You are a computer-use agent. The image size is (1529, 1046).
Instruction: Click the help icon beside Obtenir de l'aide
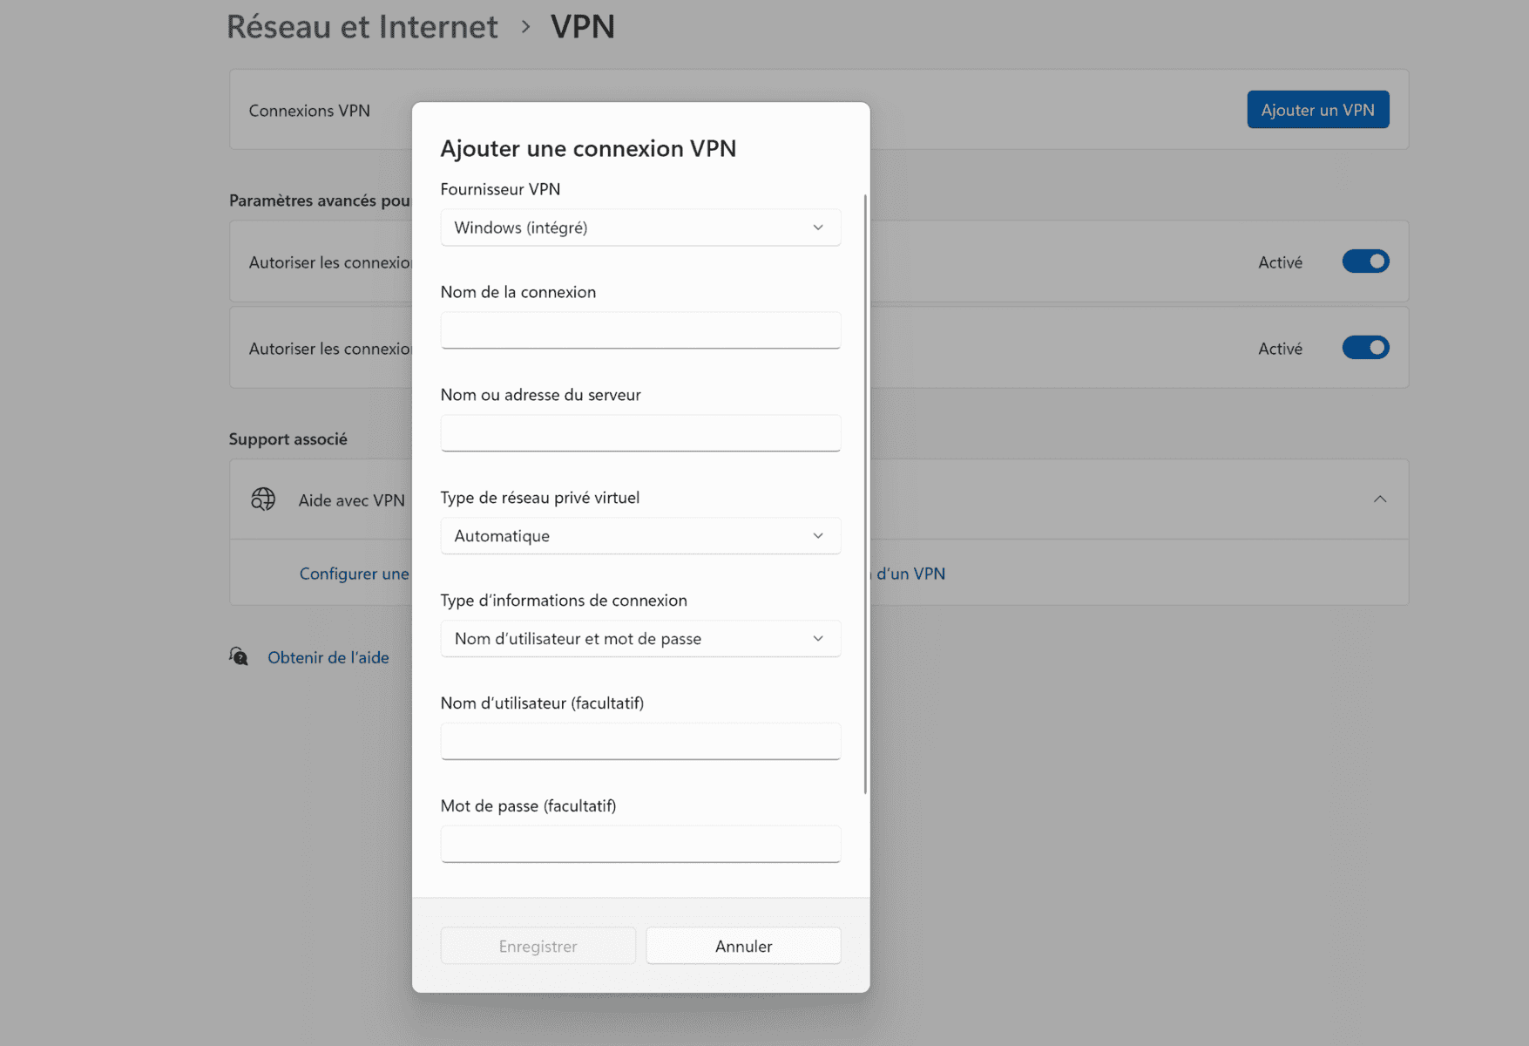coord(238,655)
